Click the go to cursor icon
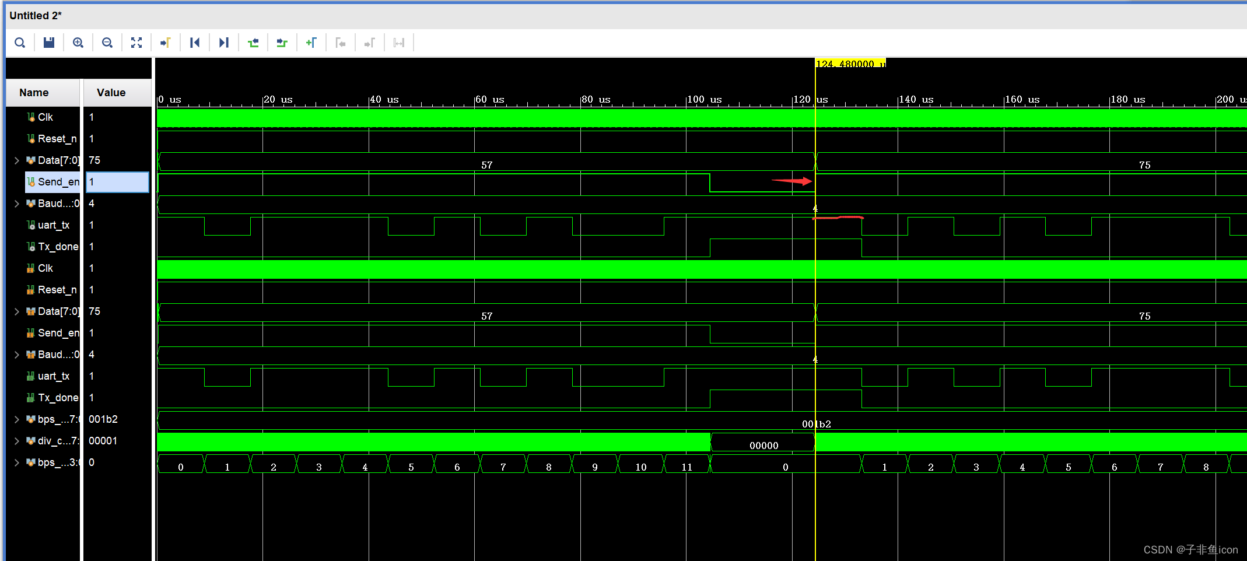1247x561 pixels. point(166,43)
